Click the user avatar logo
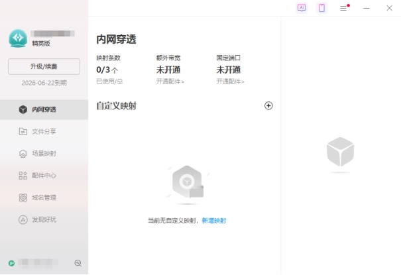The height and width of the screenshot is (275, 401). coord(18,38)
